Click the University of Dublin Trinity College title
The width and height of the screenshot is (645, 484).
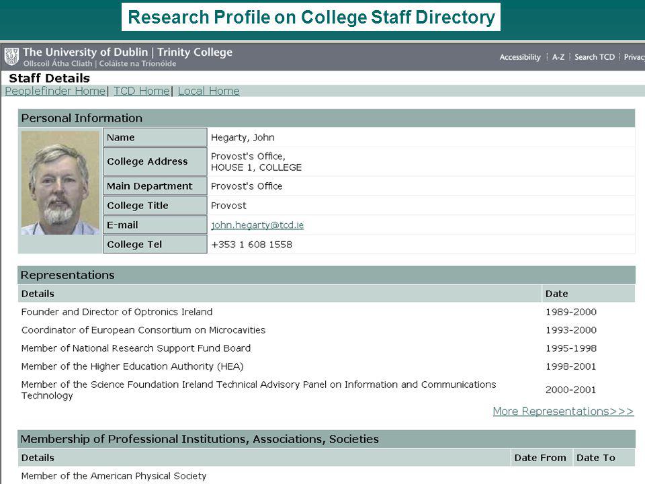point(128,52)
